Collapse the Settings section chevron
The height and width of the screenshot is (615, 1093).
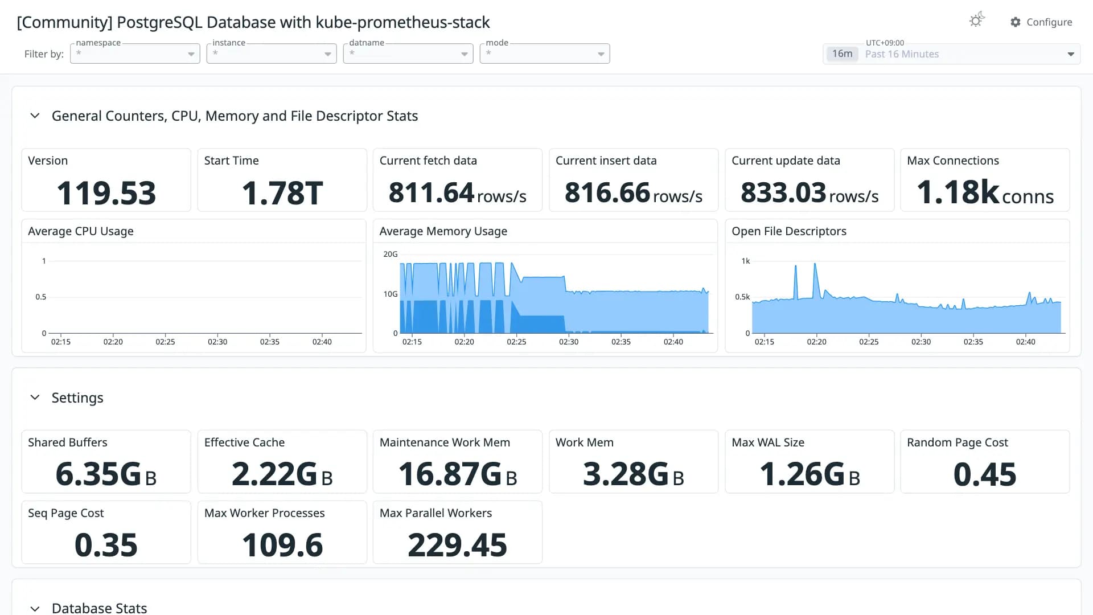[35, 397]
